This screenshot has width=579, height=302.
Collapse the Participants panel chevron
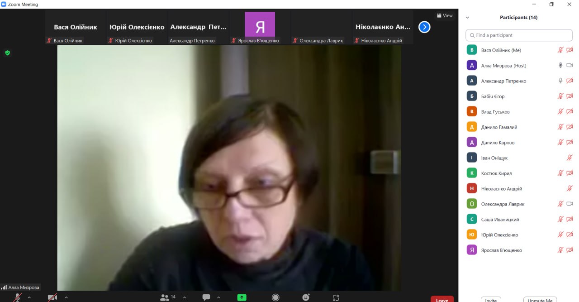click(467, 18)
